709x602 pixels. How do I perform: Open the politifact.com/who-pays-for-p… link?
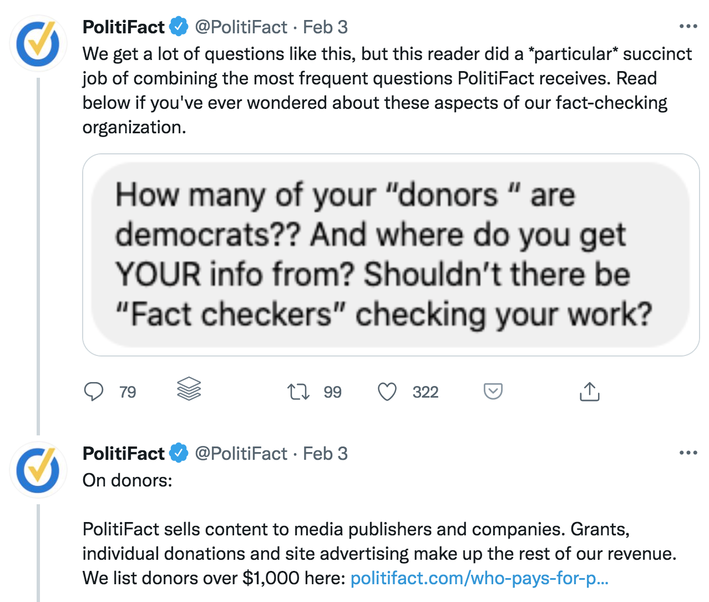pos(479,578)
